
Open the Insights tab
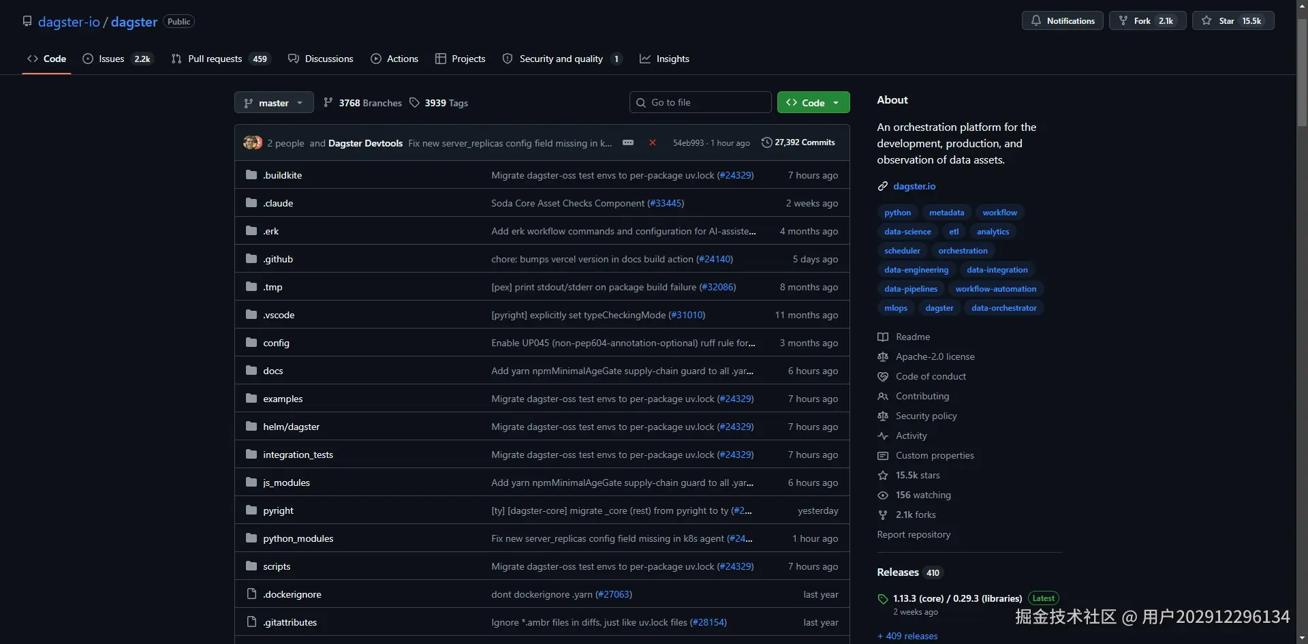tap(664, 59)
